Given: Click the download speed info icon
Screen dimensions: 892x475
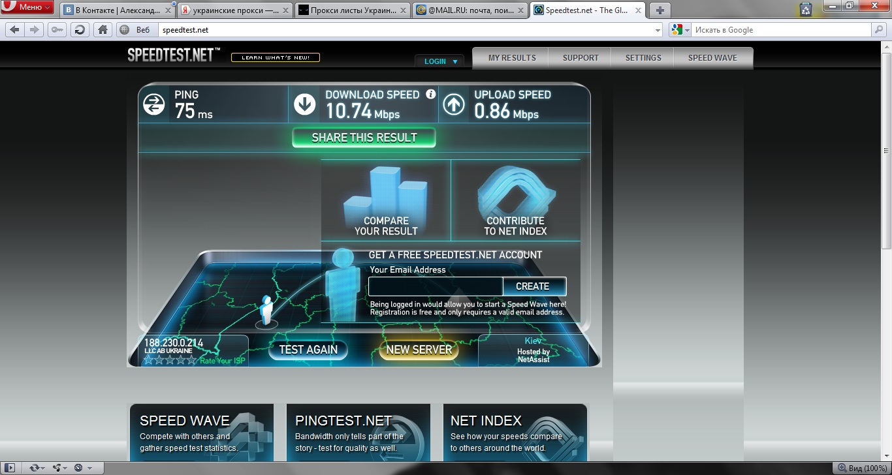Looking at the screenshot, I should [431, 94].
